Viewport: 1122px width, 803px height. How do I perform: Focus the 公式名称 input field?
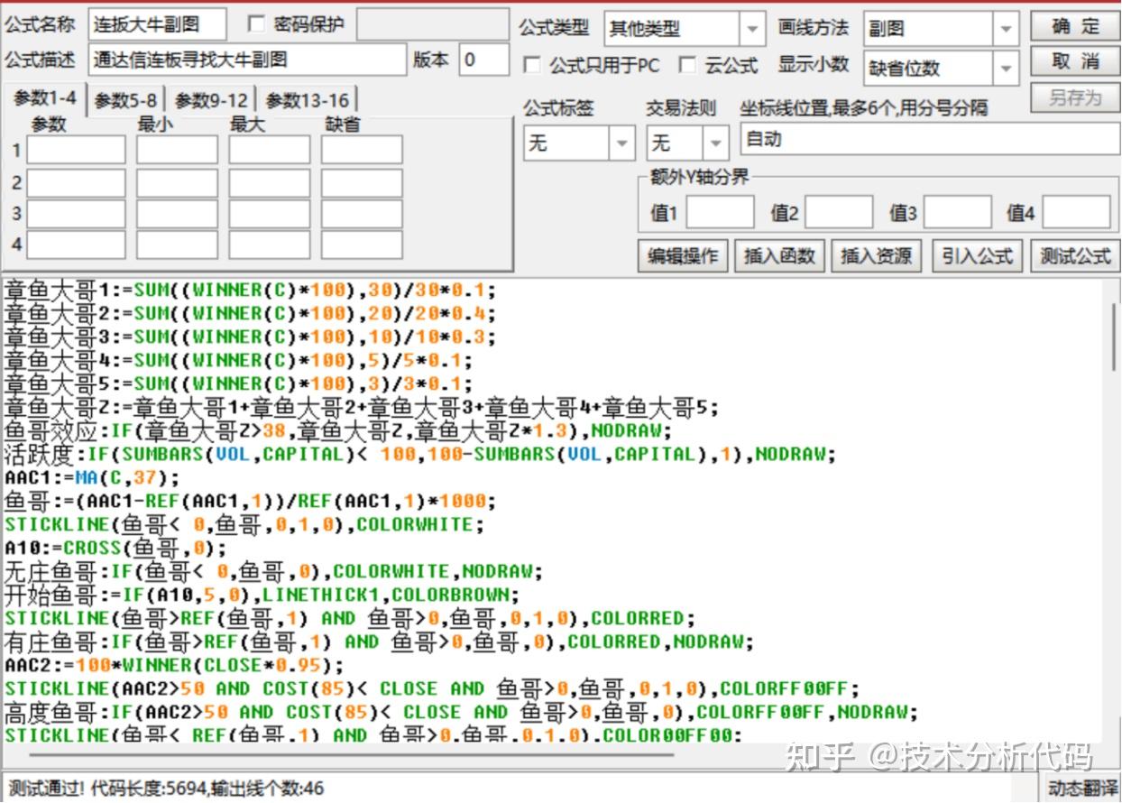click(x=156, y=25)
